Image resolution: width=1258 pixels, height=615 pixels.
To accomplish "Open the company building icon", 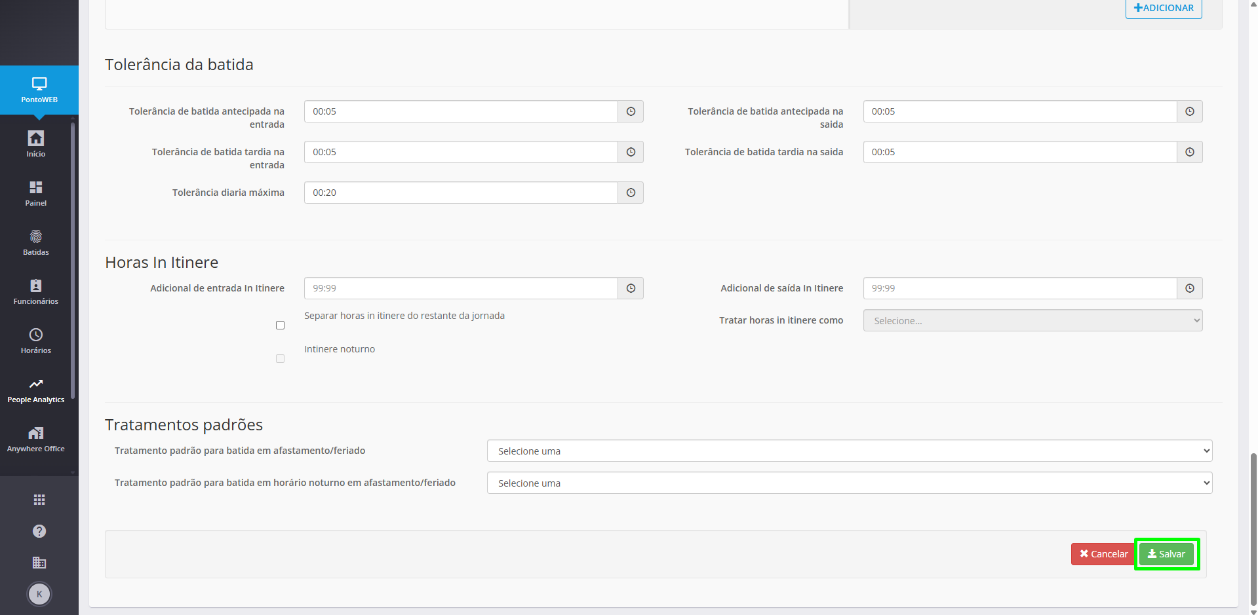I will coord(39,563).
